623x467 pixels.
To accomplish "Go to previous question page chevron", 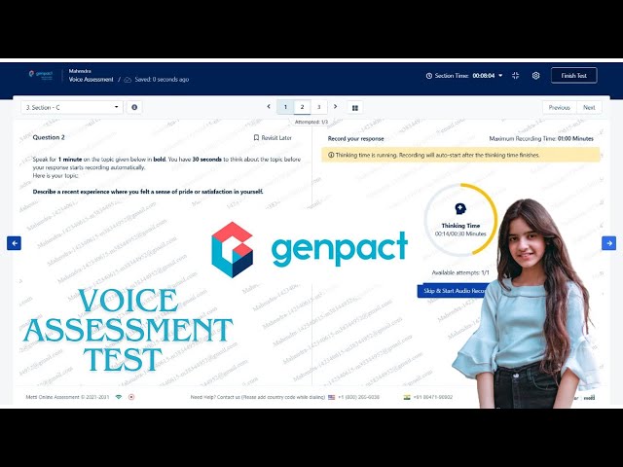I will (269, 107).
